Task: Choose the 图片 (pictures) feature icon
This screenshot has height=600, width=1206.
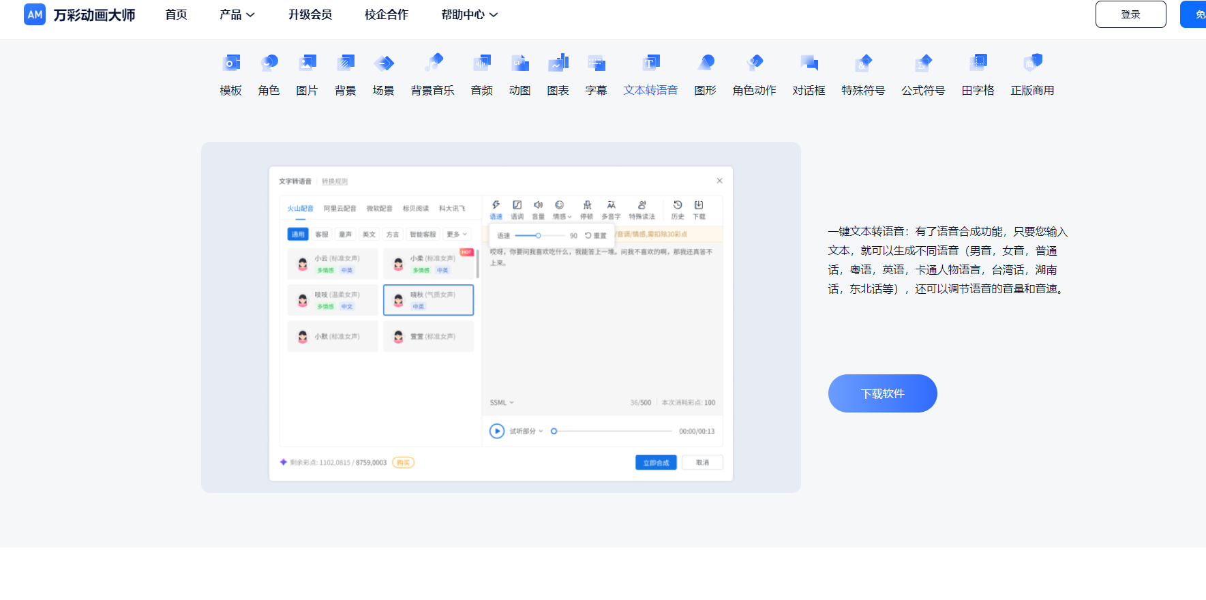Action: [x=307, y=63]
